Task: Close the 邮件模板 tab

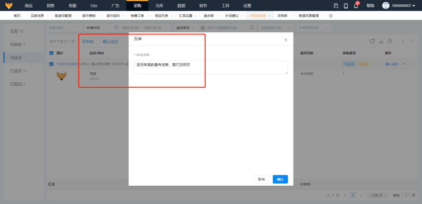Action: [x=99, y=16]
